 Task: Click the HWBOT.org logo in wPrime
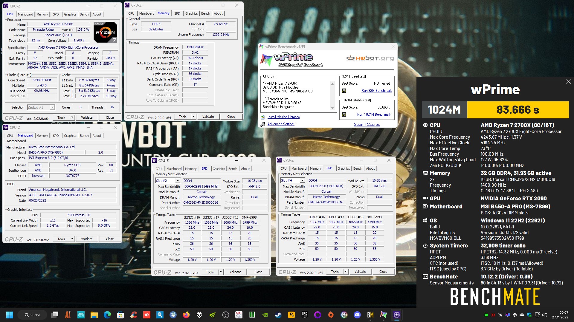coord(370,58)
